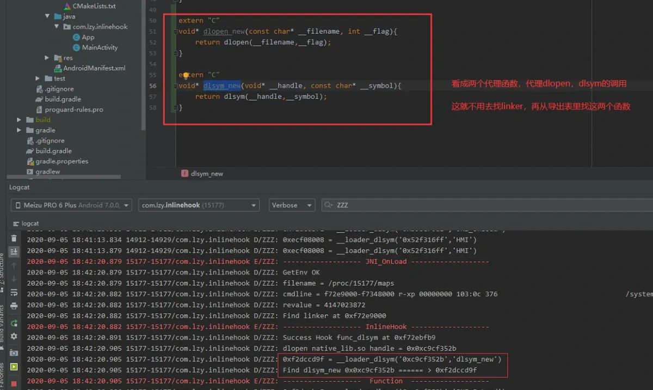Image resolution: width=653 pixels, height=390 pixels.
Task: Open the Verbose log level dropdown
Action: [x=292, y=205]
